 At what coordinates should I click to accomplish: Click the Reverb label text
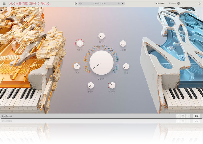click(112, 92)
